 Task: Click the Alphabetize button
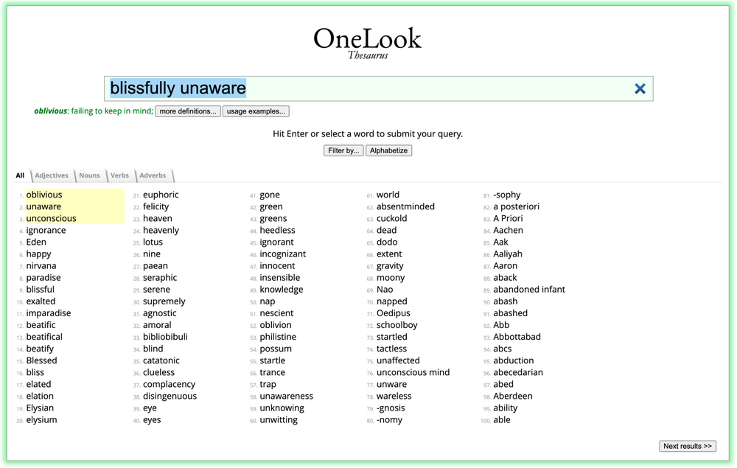click(x=388, y=150)
